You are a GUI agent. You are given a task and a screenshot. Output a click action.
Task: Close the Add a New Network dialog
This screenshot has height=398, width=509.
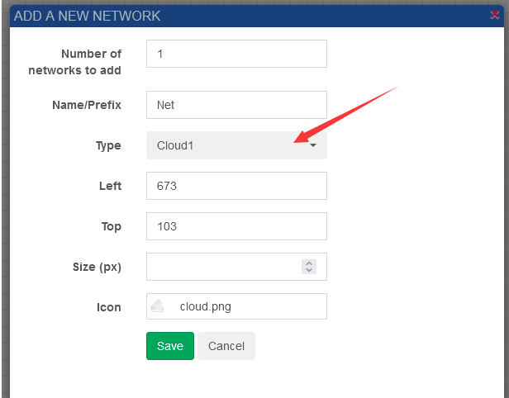coord(494,15)
